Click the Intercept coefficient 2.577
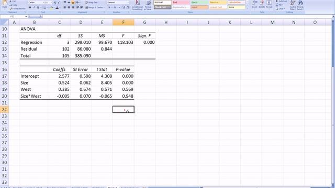Screen dimensions: 335x188 tap(59, 76)
